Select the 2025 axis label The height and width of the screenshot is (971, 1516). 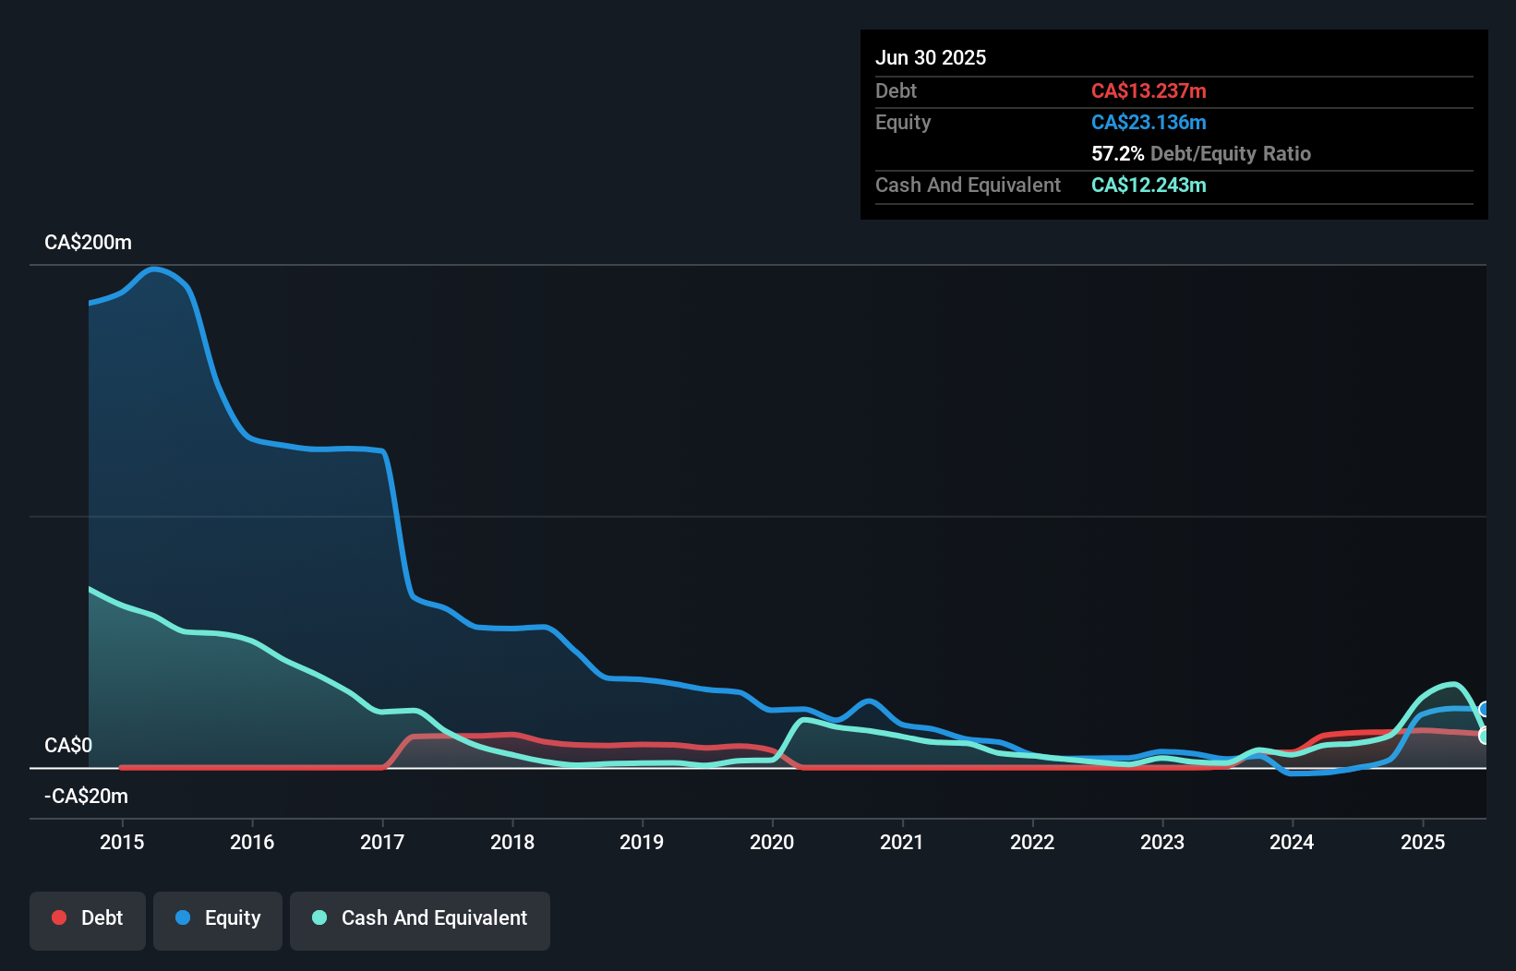pyautogui.click(x=1423, y=842)
